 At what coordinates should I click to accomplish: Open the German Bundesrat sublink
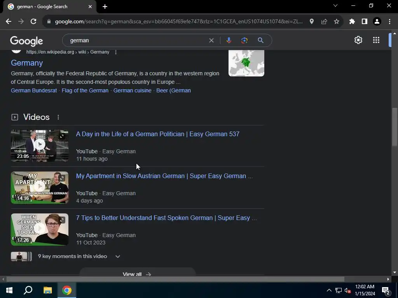point(34,90)
